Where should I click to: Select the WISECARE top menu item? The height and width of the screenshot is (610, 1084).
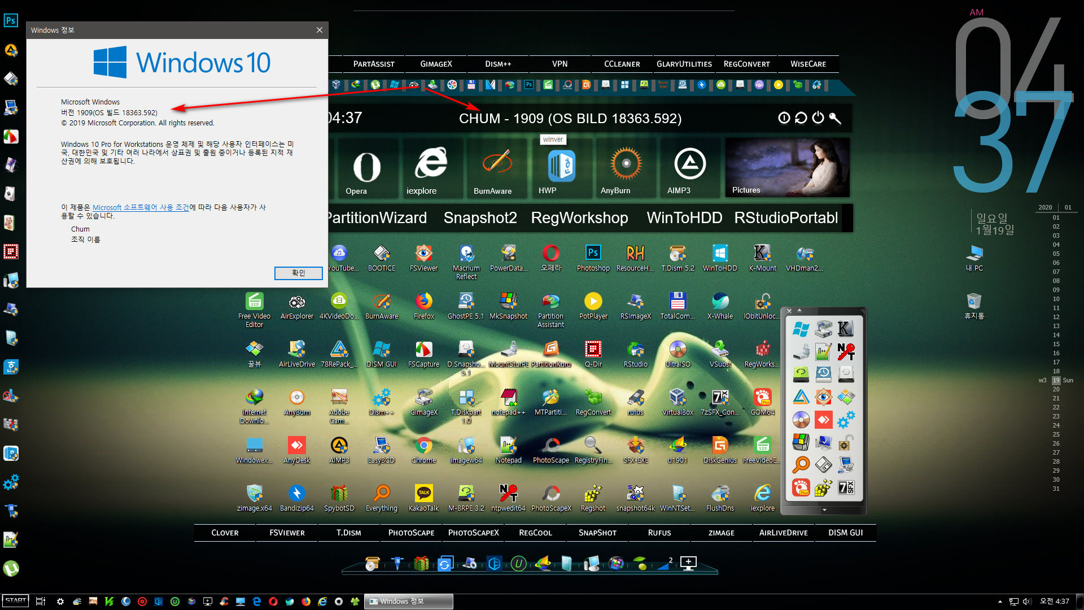808,64
